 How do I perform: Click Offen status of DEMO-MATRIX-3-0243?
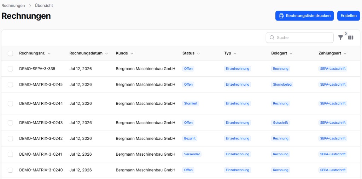pos(188,123)
